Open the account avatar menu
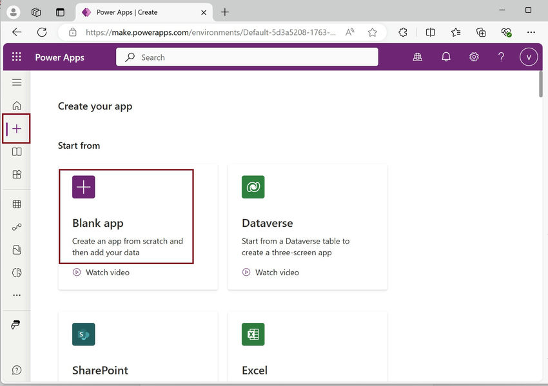 tap(528, 57)
